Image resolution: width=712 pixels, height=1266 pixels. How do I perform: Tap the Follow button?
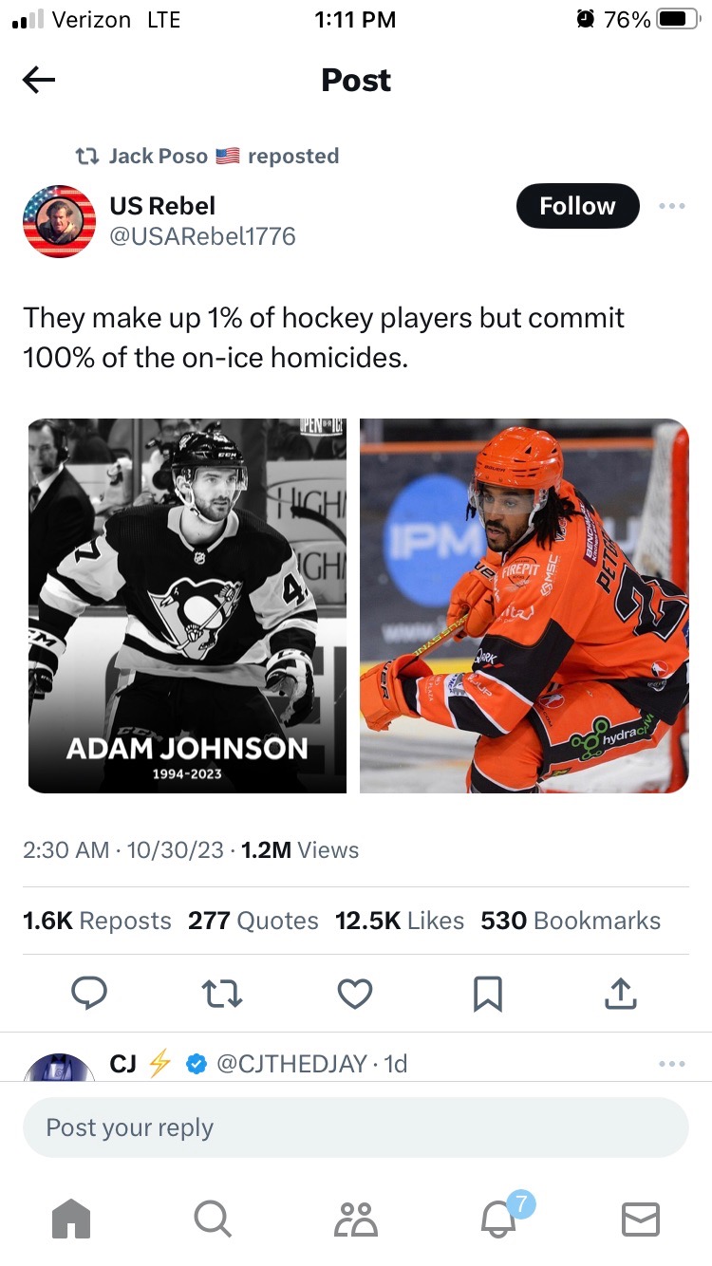(x=577, y=206)
